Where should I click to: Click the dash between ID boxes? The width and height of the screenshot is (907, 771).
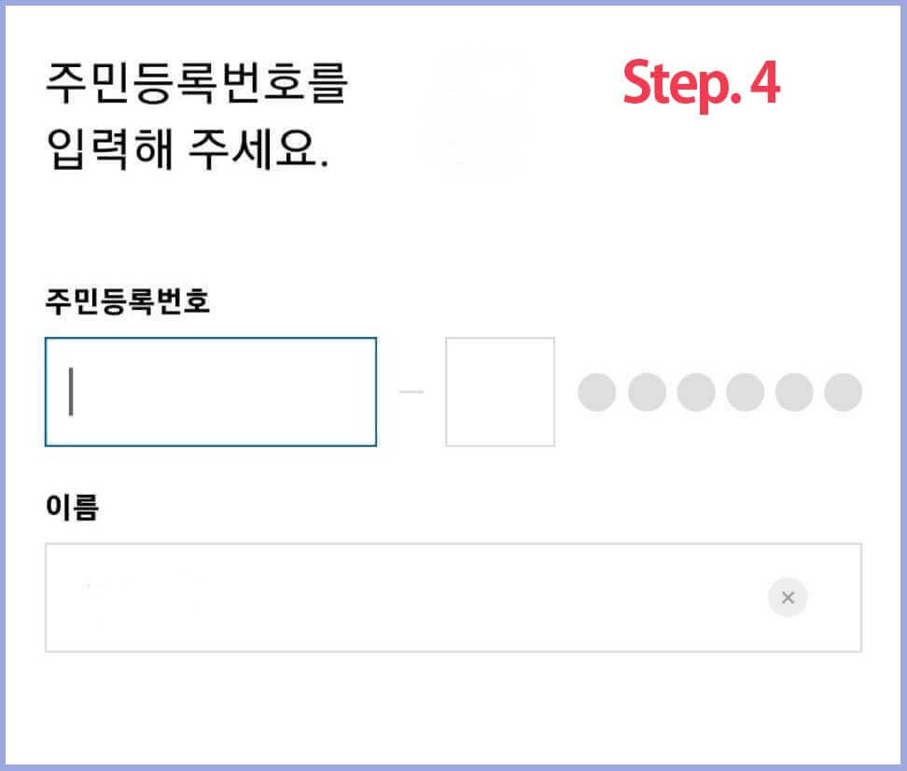point(412,391)
